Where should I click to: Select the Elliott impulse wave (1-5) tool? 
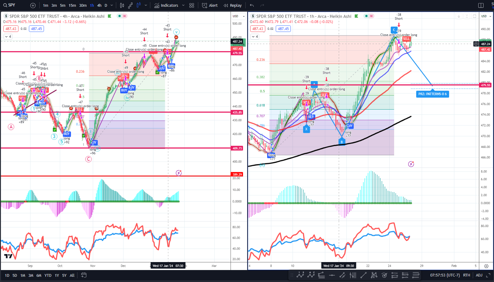point(300,275)
